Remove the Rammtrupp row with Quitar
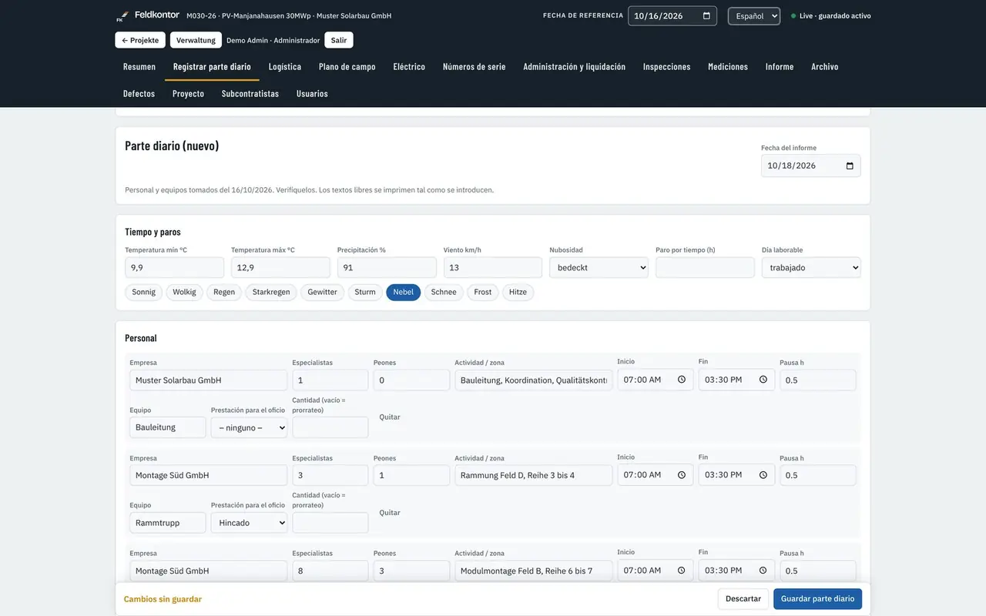This screenshot has height=616, width=986. (x=390, y=513)
